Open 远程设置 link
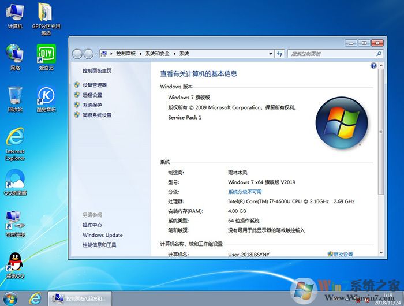Screen dimensions: 404x306 [92, 95]
